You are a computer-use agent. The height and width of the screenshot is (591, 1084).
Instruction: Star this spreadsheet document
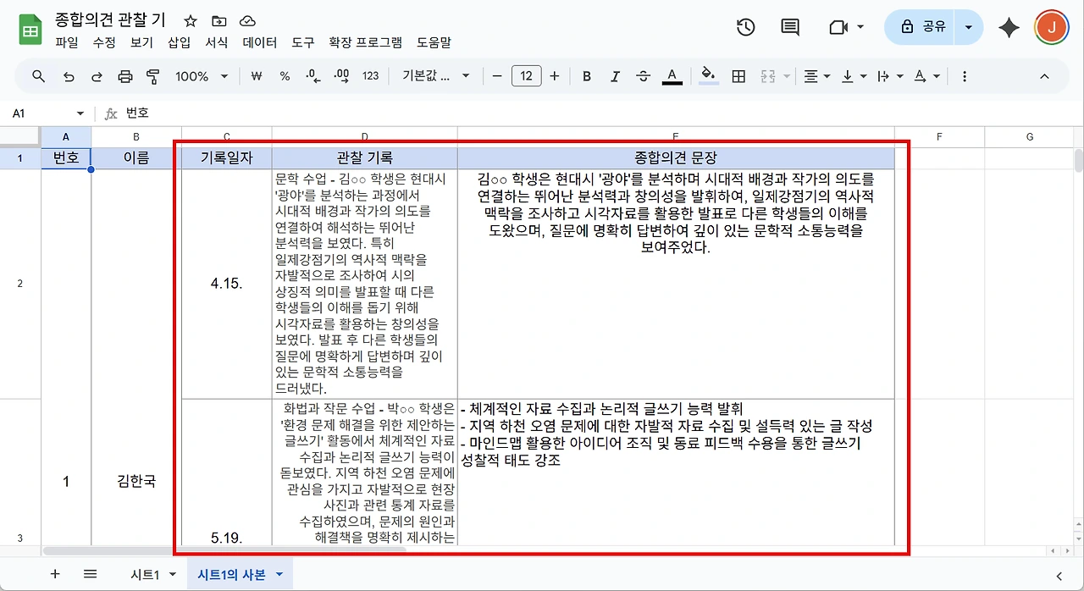191,21
